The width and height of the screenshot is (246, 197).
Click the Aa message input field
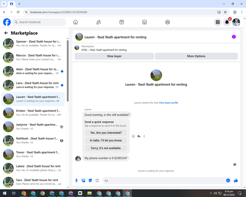coord(164,181)
